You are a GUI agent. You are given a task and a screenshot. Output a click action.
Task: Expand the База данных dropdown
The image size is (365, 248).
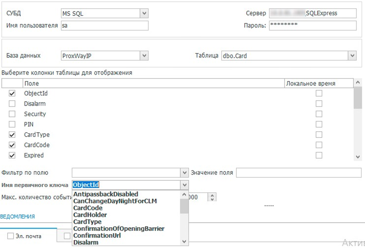[144, 55]
